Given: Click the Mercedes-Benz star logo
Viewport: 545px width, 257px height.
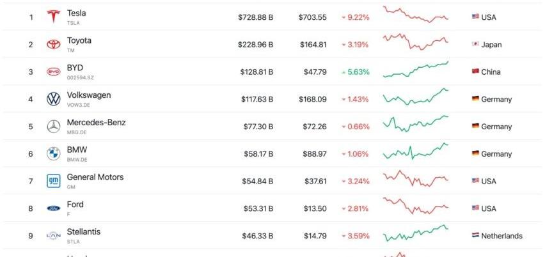Looking at the screenshot, I should pos(54,127).
